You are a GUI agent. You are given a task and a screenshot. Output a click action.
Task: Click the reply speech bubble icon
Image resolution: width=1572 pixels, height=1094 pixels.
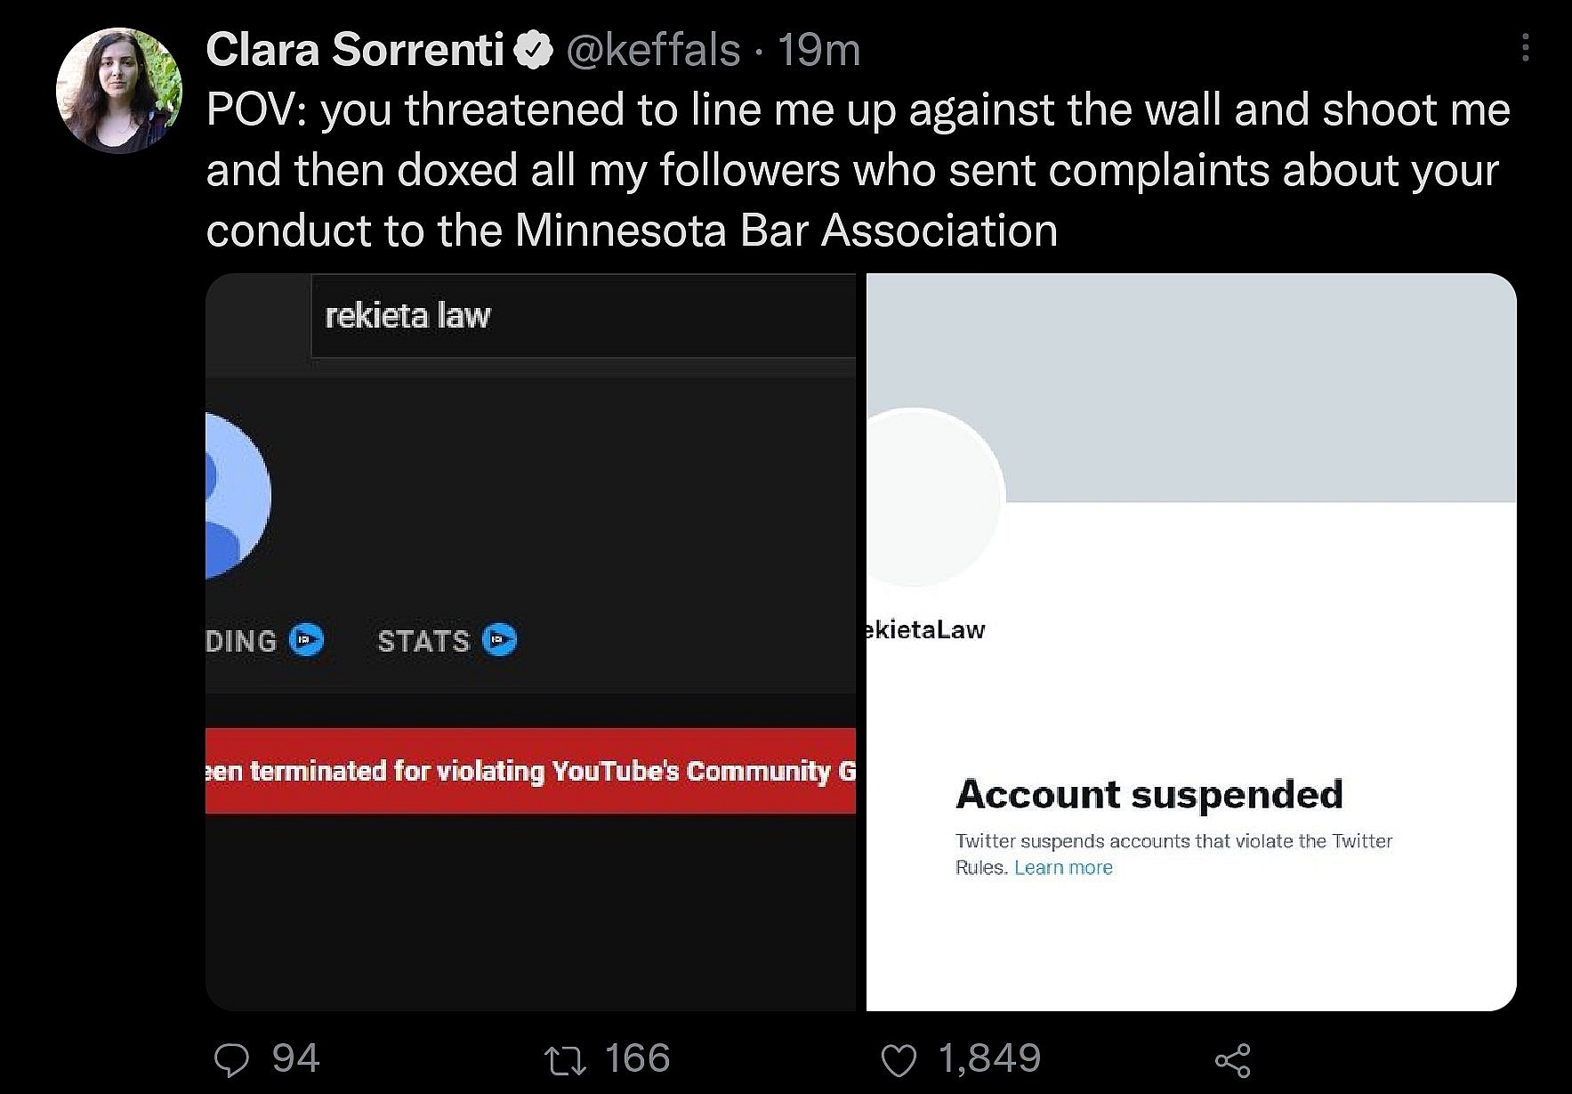tap(232, 1059)
